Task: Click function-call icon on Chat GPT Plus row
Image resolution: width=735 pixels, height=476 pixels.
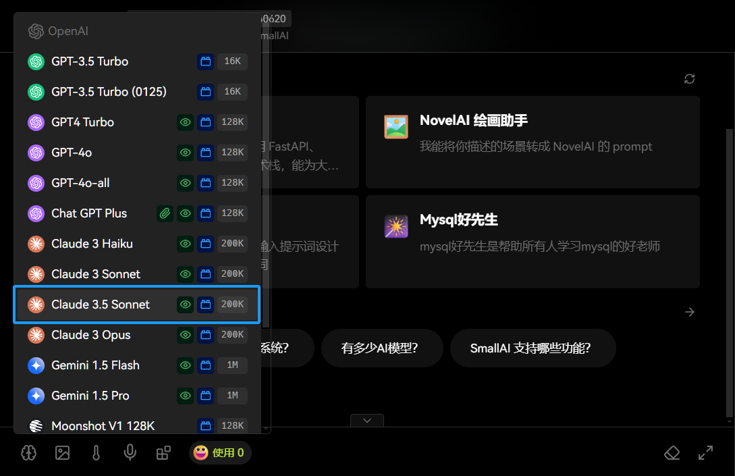Action: (x=205, y=213)
